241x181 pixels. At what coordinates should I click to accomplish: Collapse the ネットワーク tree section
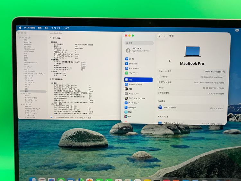[21, 93]
